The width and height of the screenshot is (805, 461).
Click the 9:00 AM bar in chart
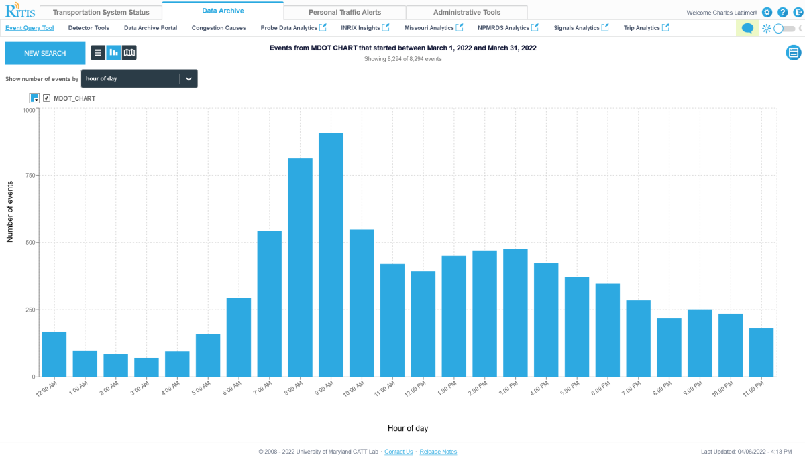(331, 255)
